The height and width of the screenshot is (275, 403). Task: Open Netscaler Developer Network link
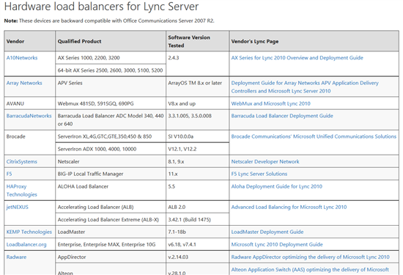tap(265, 162)
